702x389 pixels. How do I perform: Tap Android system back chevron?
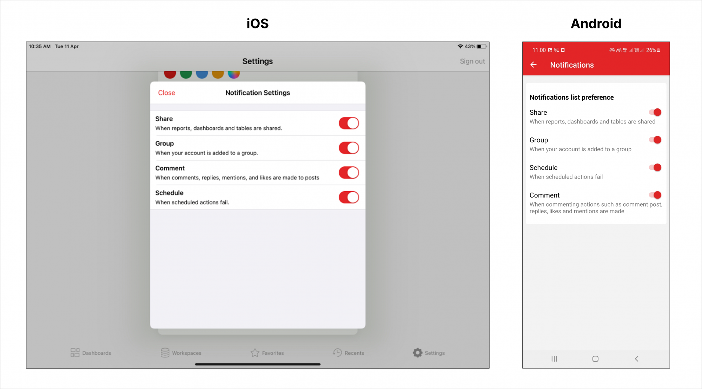pos(636,359)
